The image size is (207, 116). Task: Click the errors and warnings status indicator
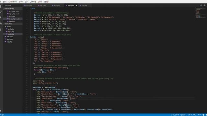click(x=2, y=115)
